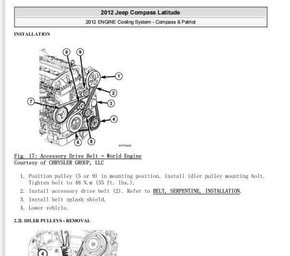
Task: Click 'Tighten bolt to 48 N.m (35 ft. lbs.)' line
Action: [x=81, y=183]
